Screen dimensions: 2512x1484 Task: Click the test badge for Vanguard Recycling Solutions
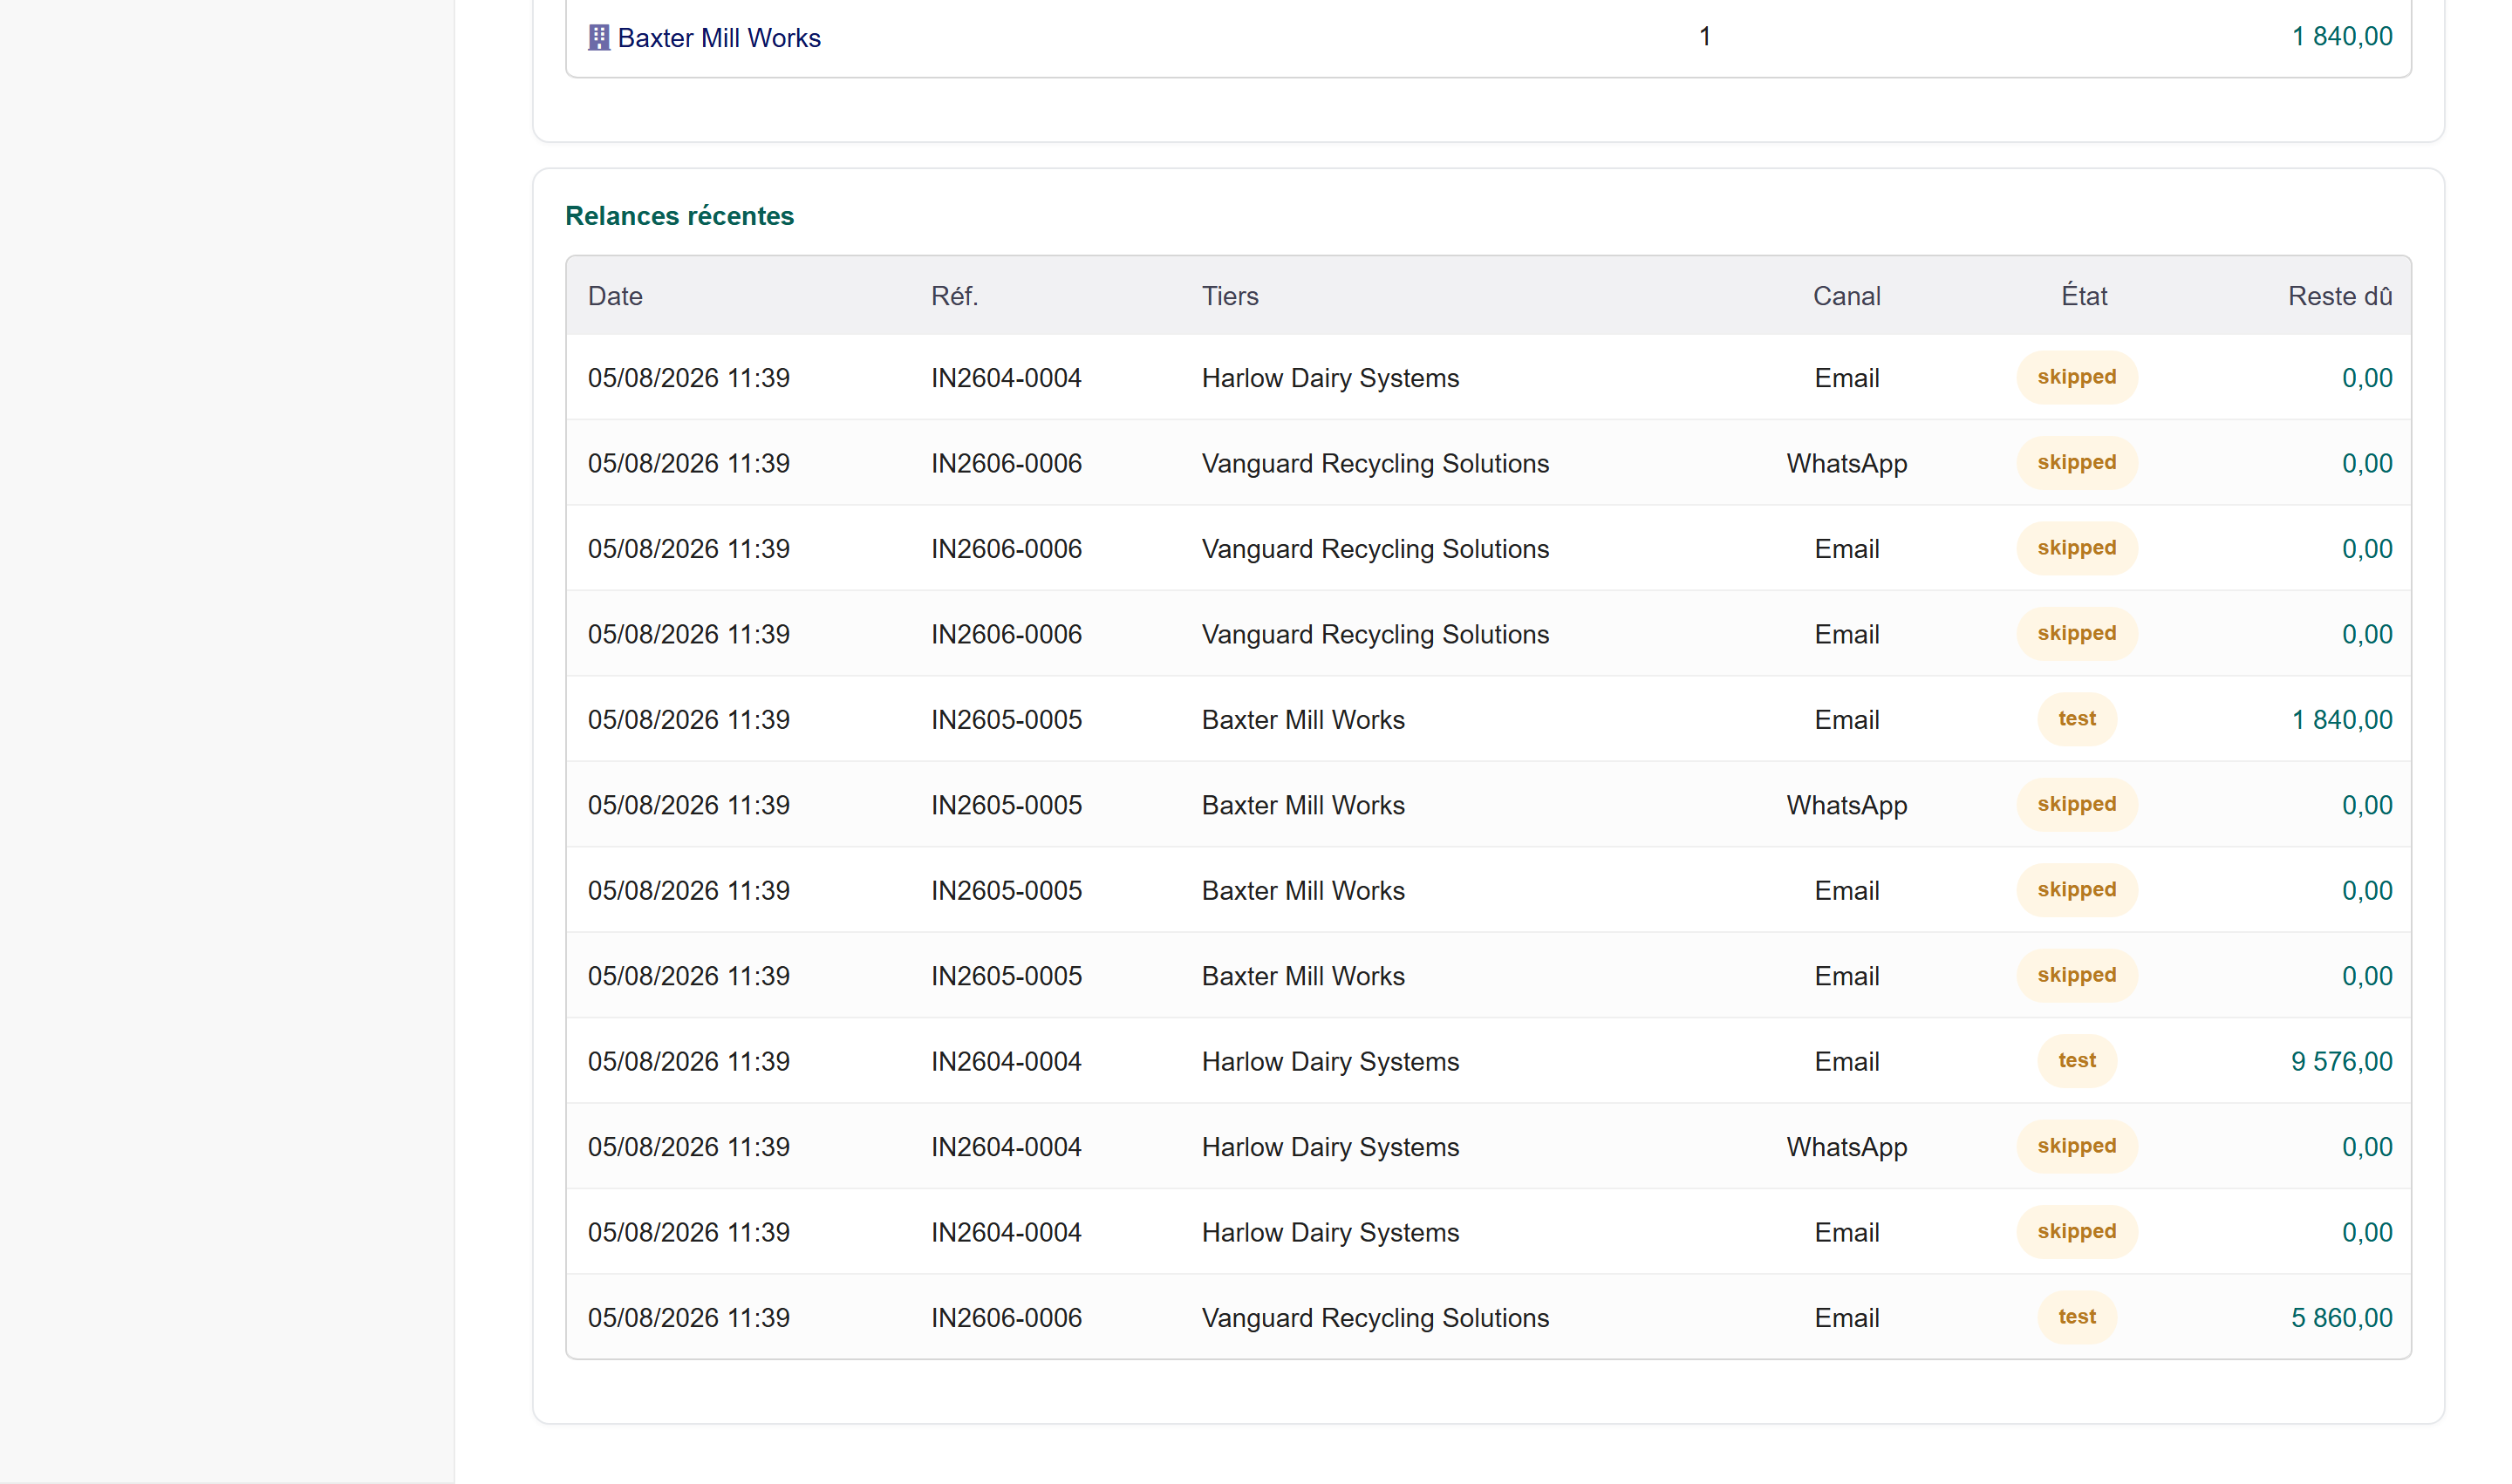[x=2076, y=1317]
